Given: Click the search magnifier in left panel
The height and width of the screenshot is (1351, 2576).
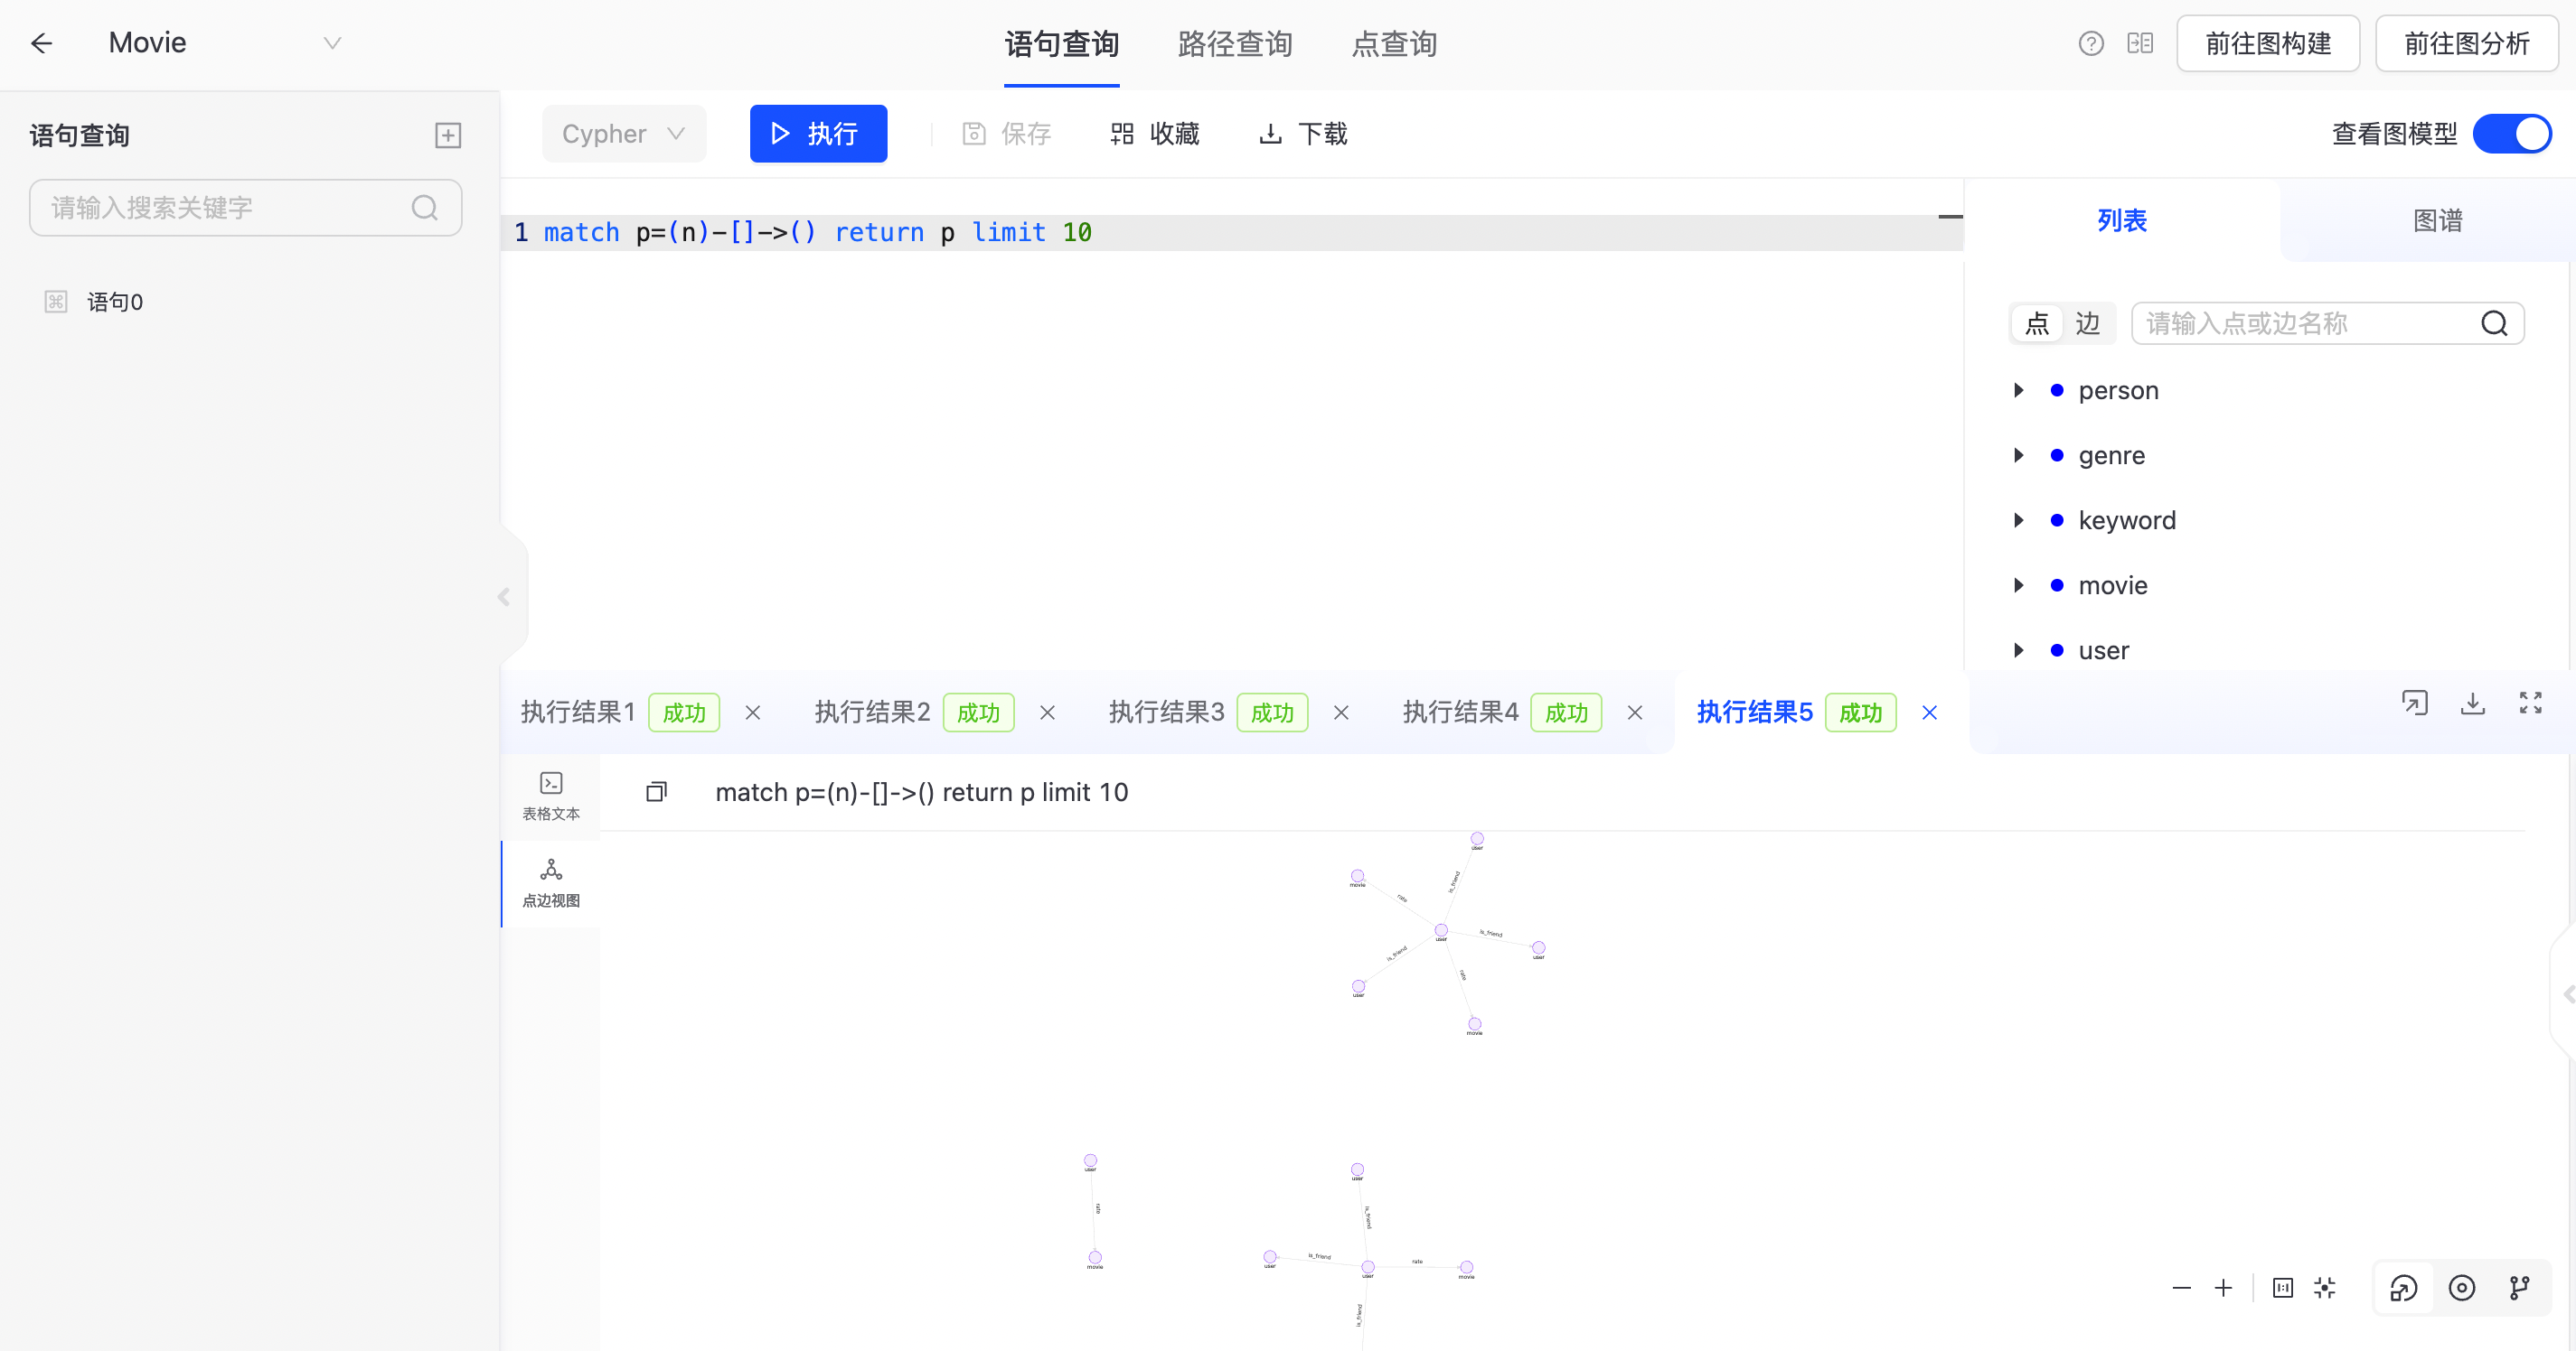Looking at the screenshot, I should point(425,208).
